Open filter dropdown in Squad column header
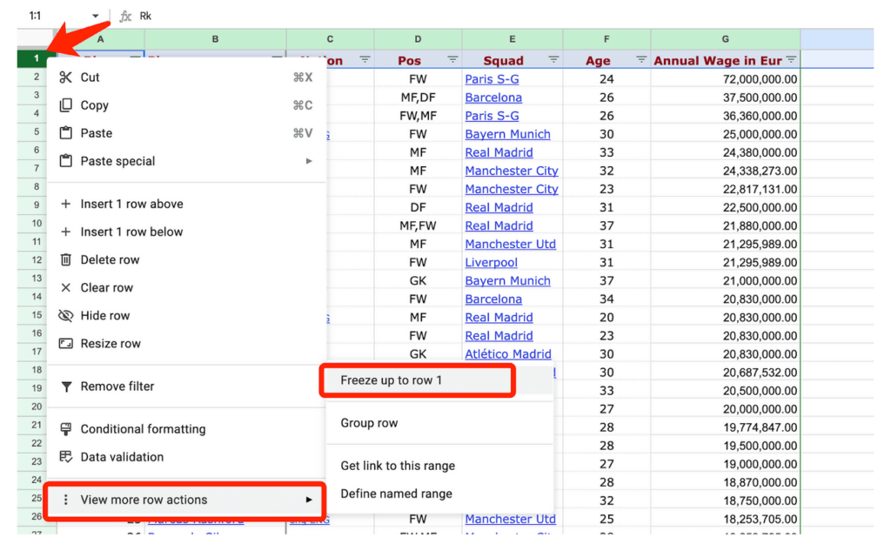This screenshot has width=891, height=551. (x=553, y=60)
